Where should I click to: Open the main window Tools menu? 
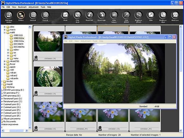43,7
